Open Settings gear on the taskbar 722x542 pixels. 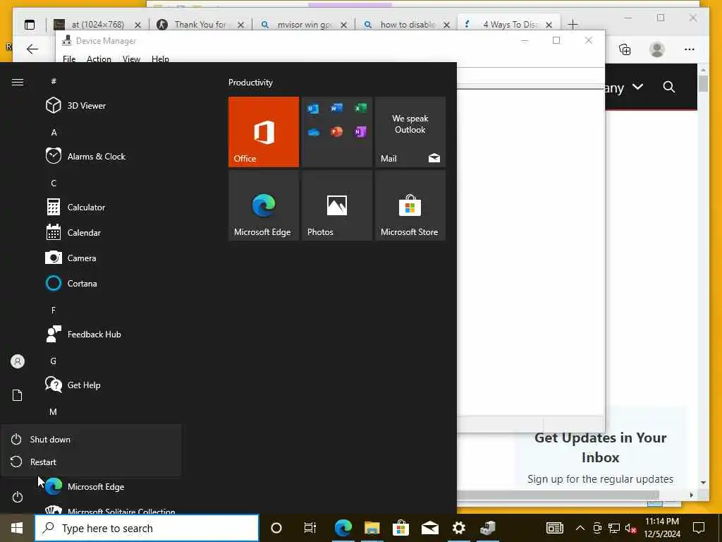458,528
